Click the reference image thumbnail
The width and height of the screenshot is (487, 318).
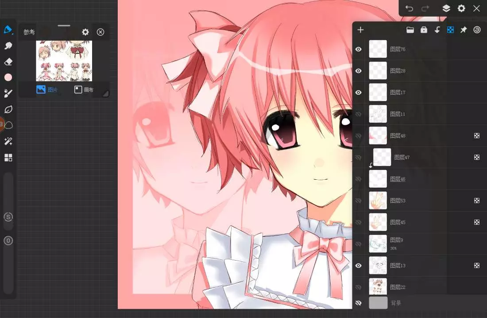tap(64, 61)
